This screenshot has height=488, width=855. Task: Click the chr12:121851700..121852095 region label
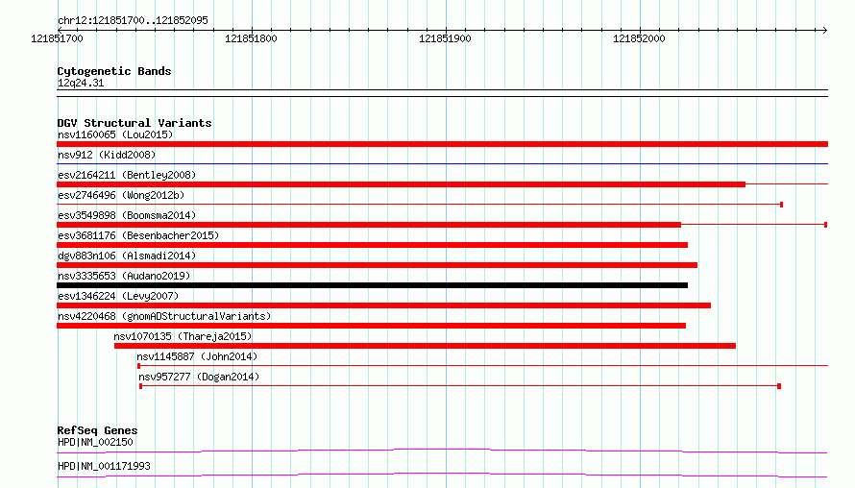point(133,20)
